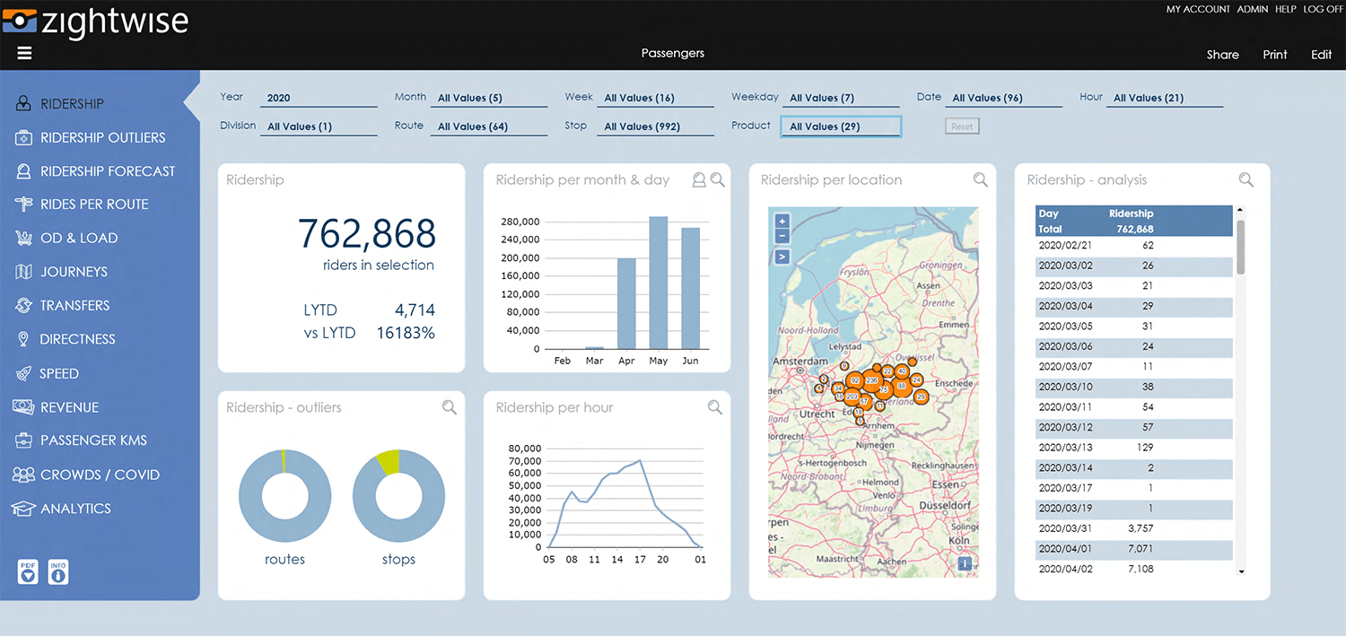The width and height of the screenshot is (1346, 636).
Task: Open the Month filter showing All Values (5)
Action: [488, 97]
